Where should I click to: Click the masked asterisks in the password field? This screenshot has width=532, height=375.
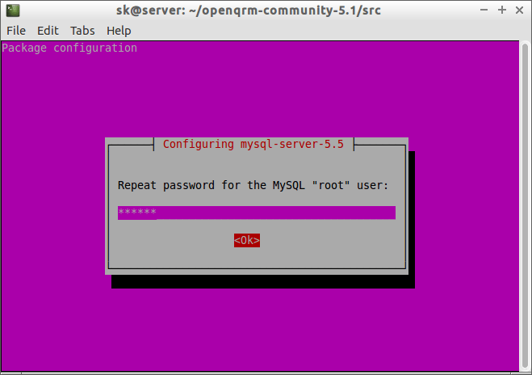coord(136,213)
